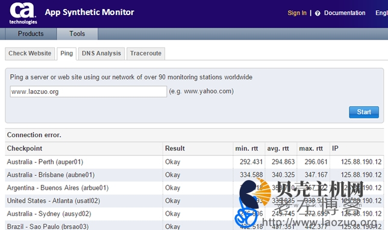Screen dimensions: 388x230
Task: Open the Tools menu
Action: [x=77, y=34]
